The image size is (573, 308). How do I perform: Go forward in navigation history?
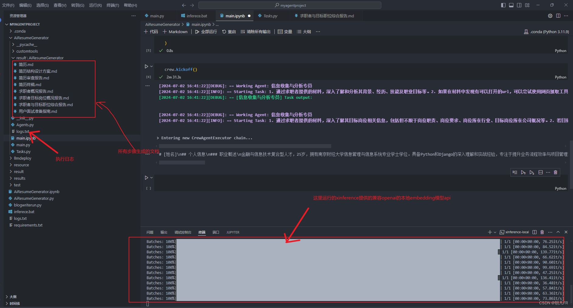pos(192,5)
